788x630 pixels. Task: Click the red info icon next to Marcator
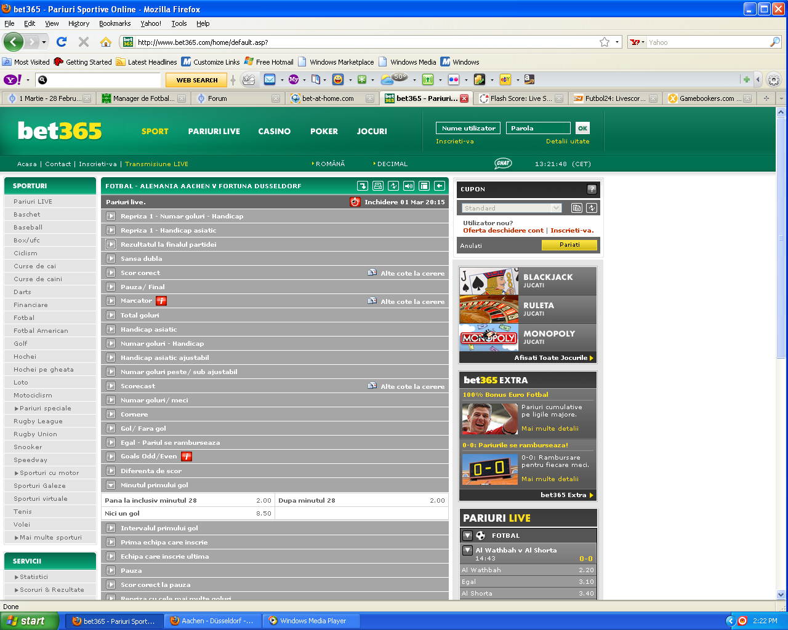(x=161, y=301)
